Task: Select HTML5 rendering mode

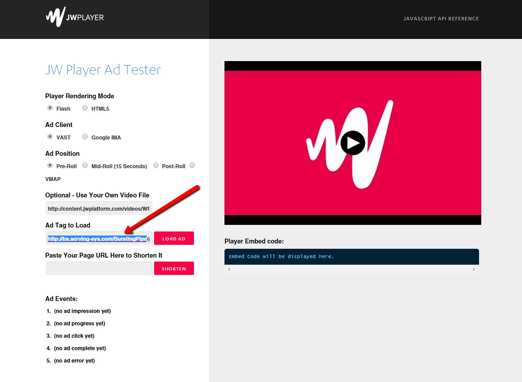Action: tap(85, 108)
